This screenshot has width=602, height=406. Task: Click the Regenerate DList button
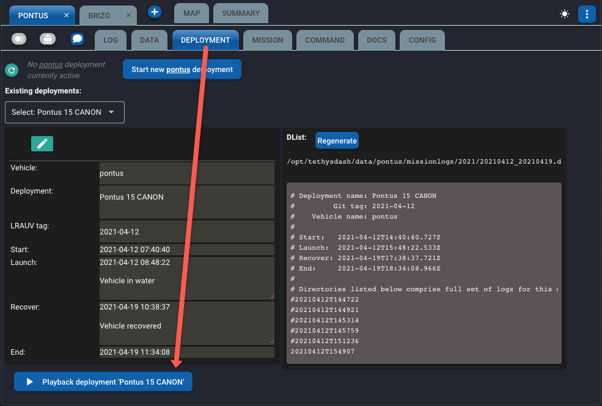(337, 140)
